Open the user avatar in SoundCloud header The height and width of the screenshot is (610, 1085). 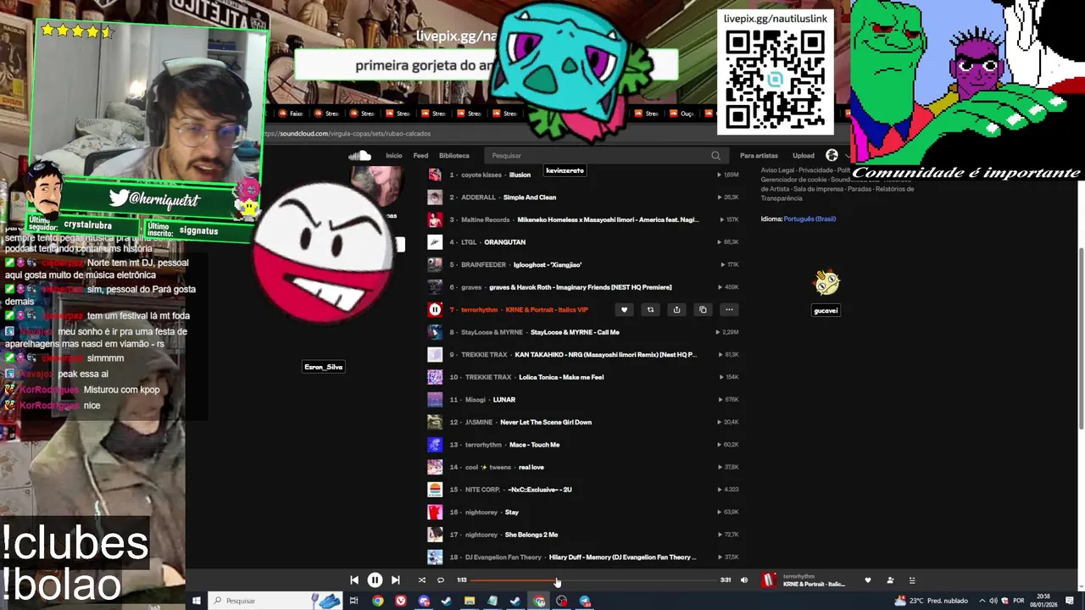[832, 155]
